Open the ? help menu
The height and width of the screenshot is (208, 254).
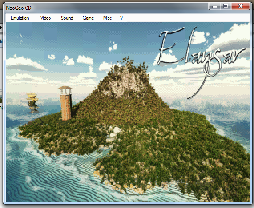(121, 18)
